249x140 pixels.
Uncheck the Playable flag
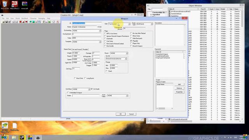[x=131, y=41]
